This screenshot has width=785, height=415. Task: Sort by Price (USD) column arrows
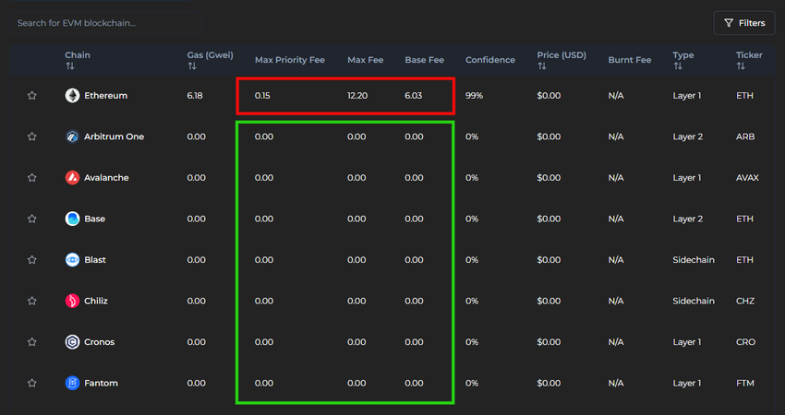tap(542, 66)
